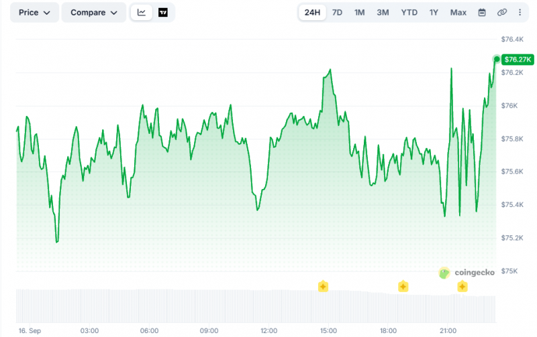Screen dimensions: 537x337
Task: Select the 7D time range
Action: point(338,13)
